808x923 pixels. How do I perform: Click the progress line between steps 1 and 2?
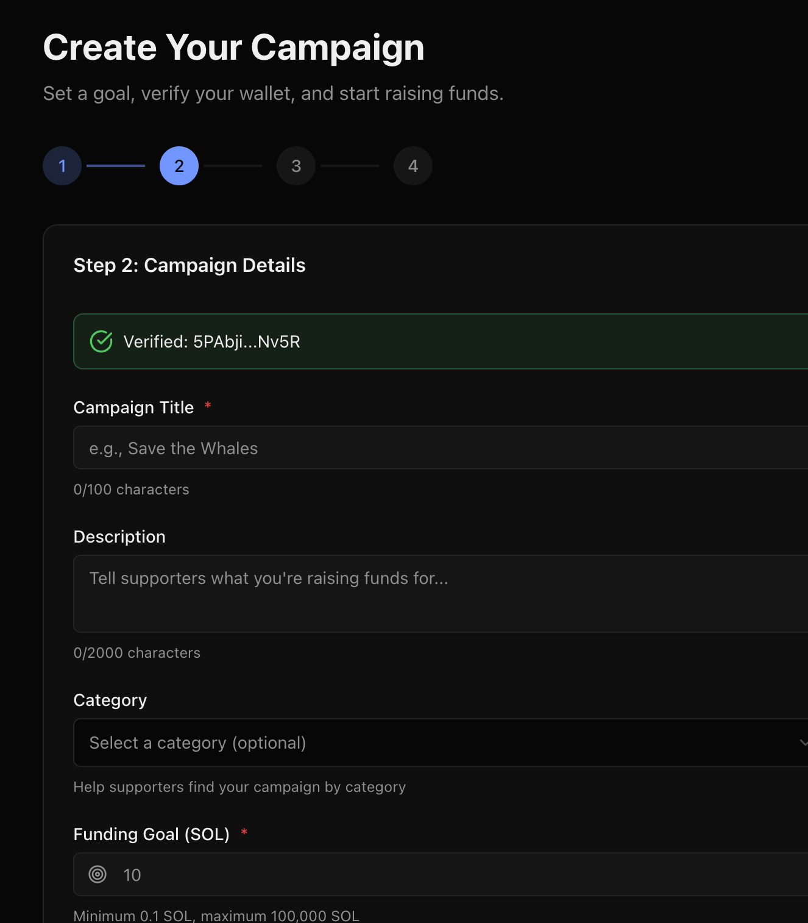pos(116,166)
